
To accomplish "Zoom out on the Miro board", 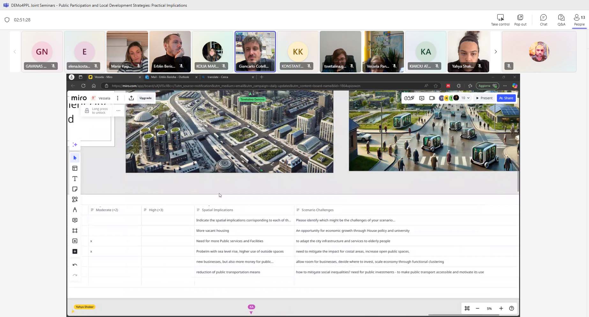I will coord(478,308).
